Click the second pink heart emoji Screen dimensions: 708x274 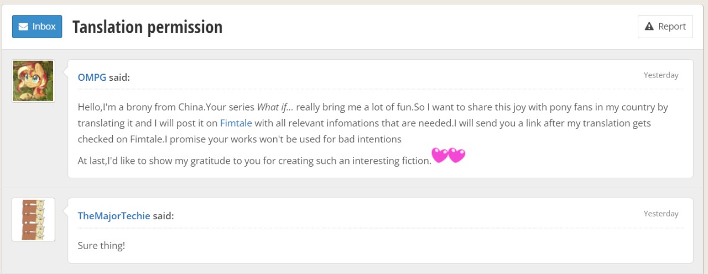click(x=457, y=156)
